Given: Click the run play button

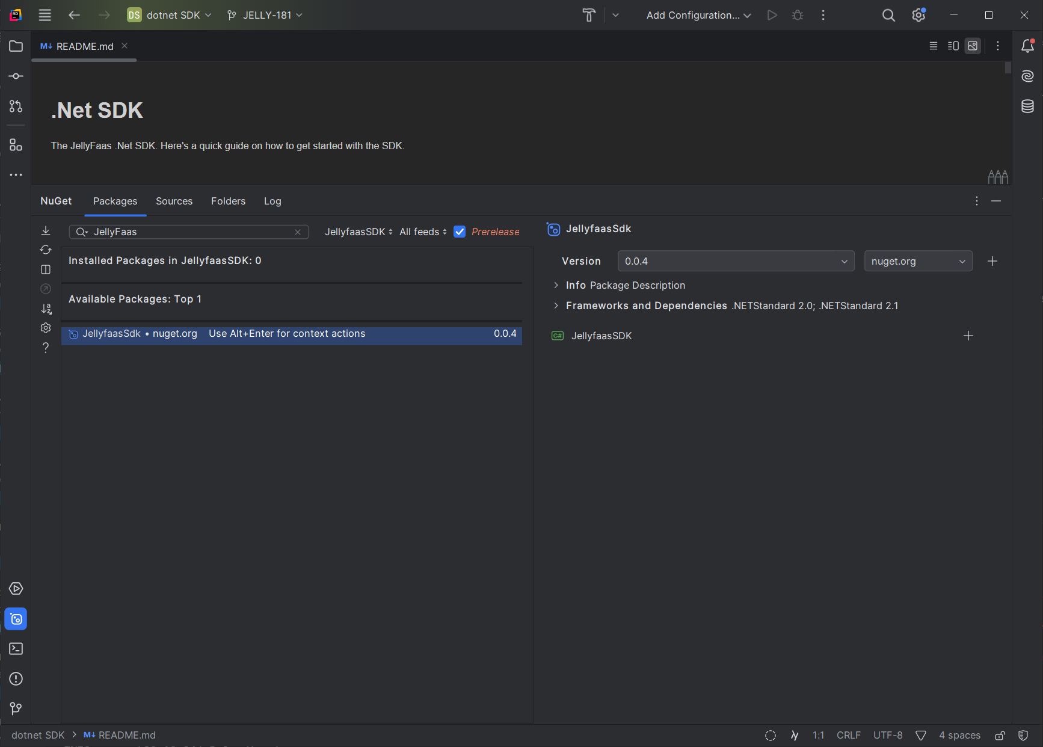Looking at the screenshot, I should (772, 15).
